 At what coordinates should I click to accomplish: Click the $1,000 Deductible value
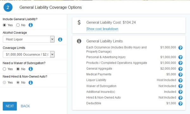171,103
